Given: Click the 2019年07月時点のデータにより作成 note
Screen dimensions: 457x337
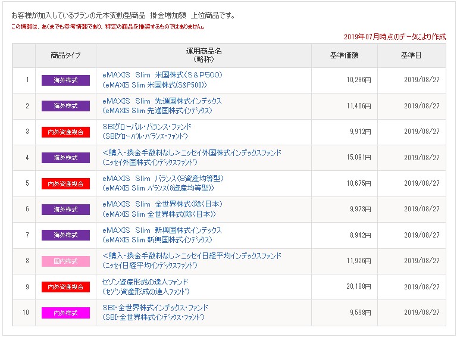Looking at the screenshot, I should click(x=395, y=37).
